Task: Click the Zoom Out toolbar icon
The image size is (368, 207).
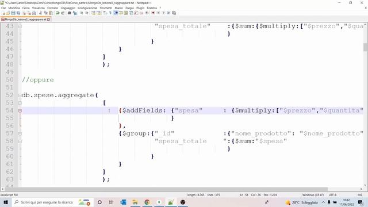Action: pyautogui.click(x=87, y=13)
